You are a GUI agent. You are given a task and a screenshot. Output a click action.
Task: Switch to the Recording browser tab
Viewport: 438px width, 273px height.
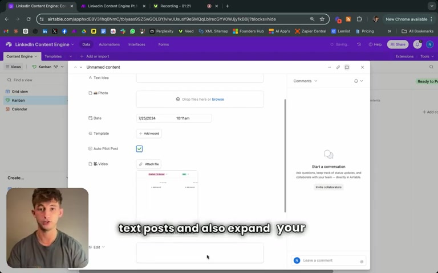point(176,6)
